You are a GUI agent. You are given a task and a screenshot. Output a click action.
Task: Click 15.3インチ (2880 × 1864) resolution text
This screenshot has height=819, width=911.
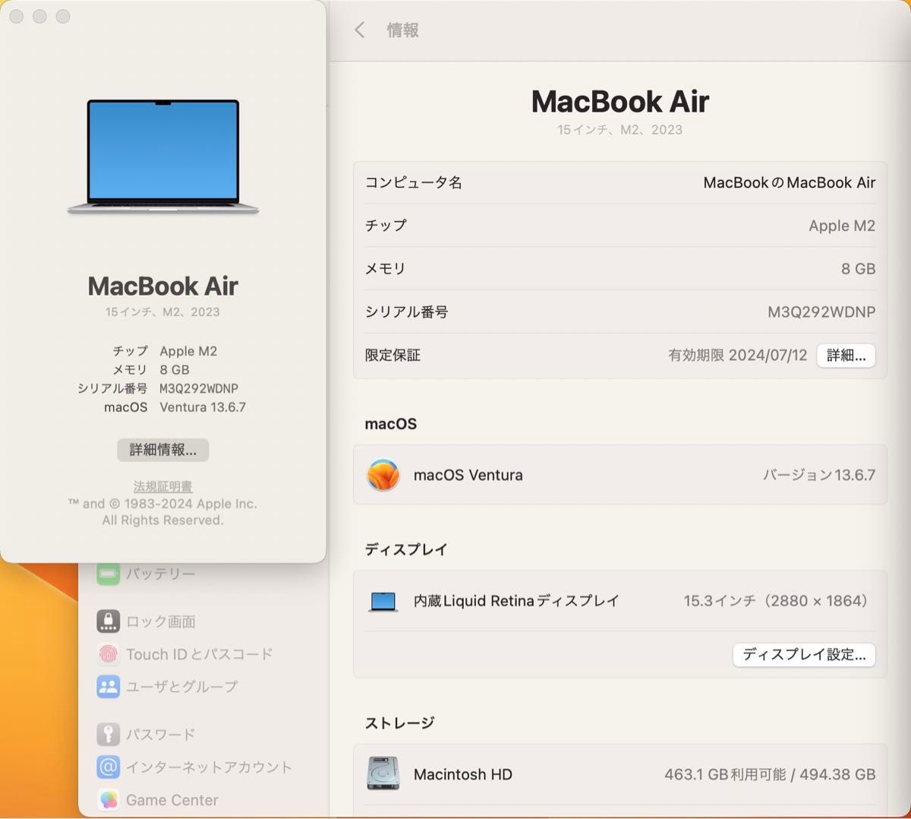776,601
